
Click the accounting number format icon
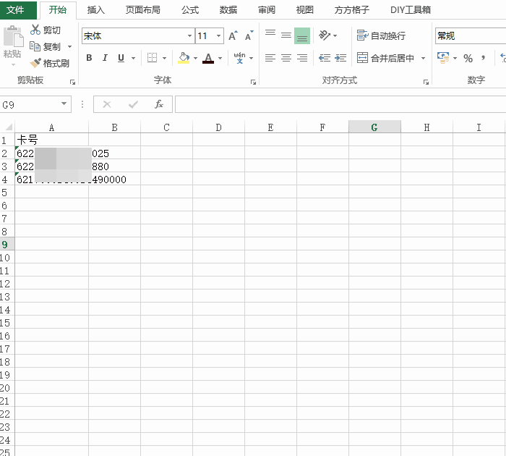pos(442,58)
